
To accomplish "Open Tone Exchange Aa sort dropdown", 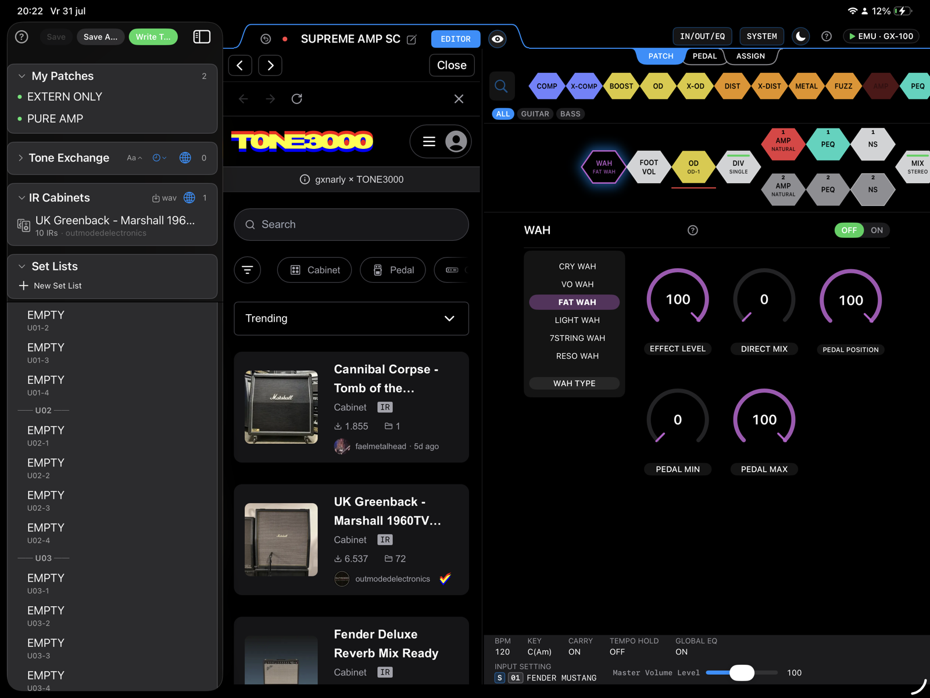I will (x=134, y=158).
